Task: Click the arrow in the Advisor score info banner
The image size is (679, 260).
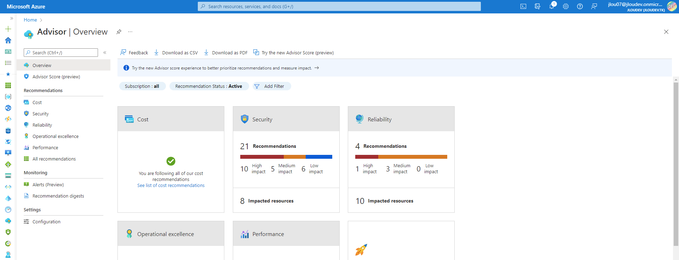Action: [317, 68]
